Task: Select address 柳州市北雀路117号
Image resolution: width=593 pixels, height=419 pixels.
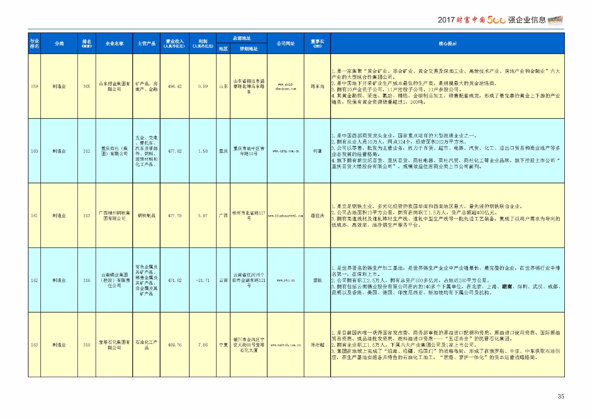Action: [249, 216]
